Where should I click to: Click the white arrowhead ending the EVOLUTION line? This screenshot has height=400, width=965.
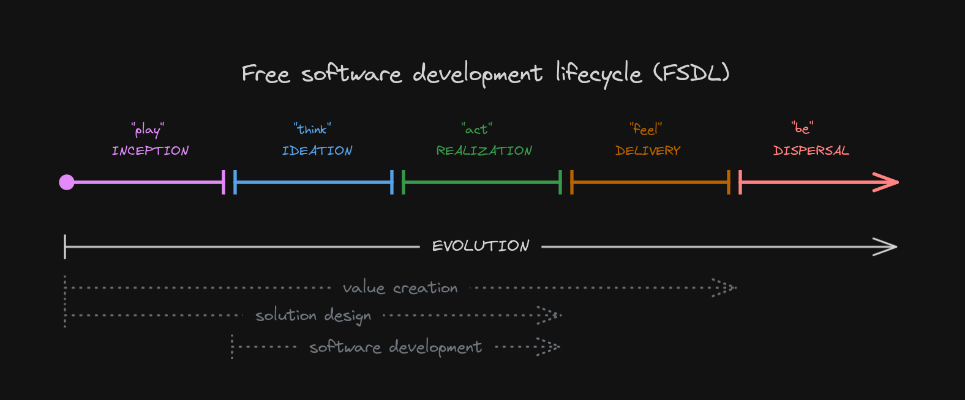click(885, 246)
